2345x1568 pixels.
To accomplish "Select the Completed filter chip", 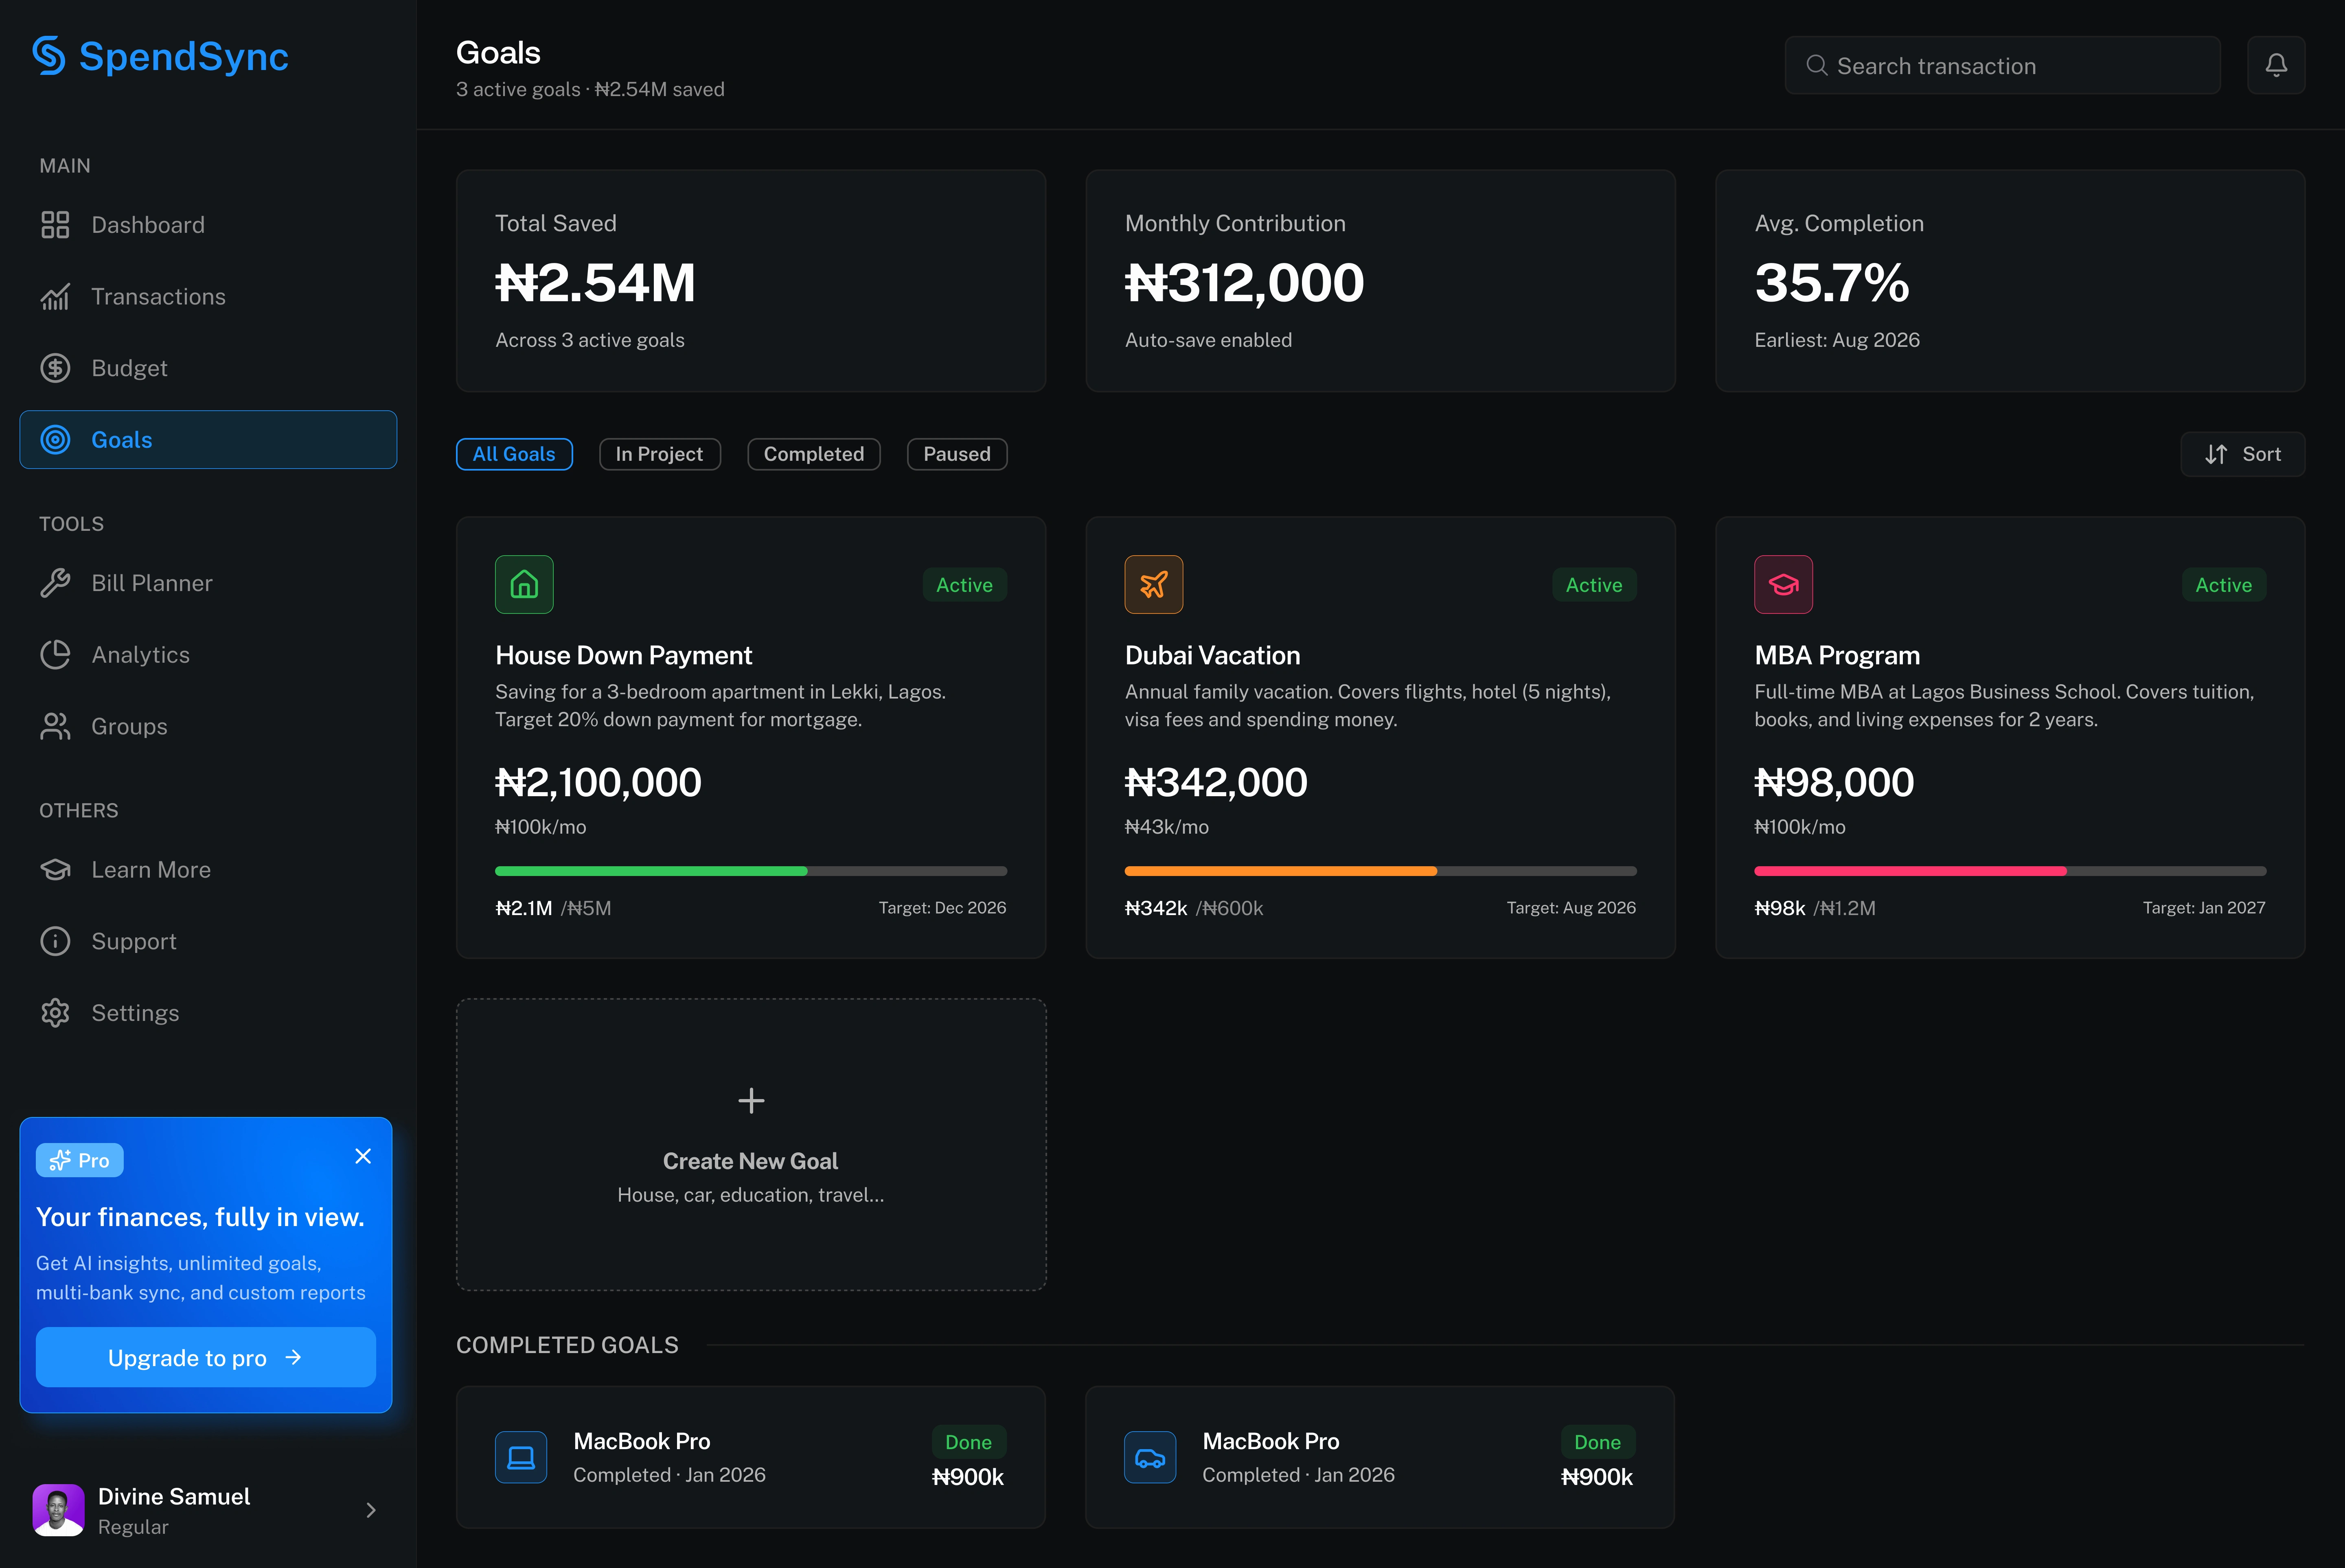I will [x=813, y=454].
